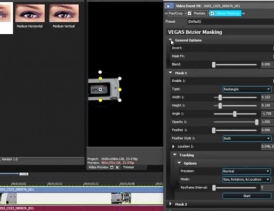Image resolution: width=274 pixels, height=211 pixels.
Task: Click the Opacity 1 slider handle
Action: click(x=257, y=122)
